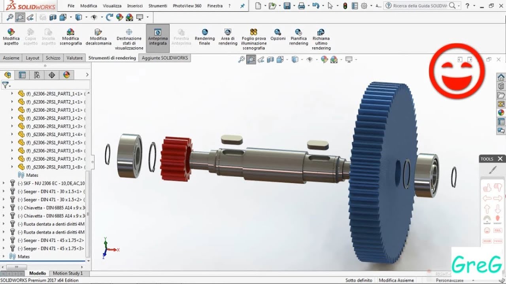The height and width of the screenshot is (284, 506).
Task: Click the thumbs-down icon in TOOLS panel
Action: pyautogui.click(x=498, y=188)
